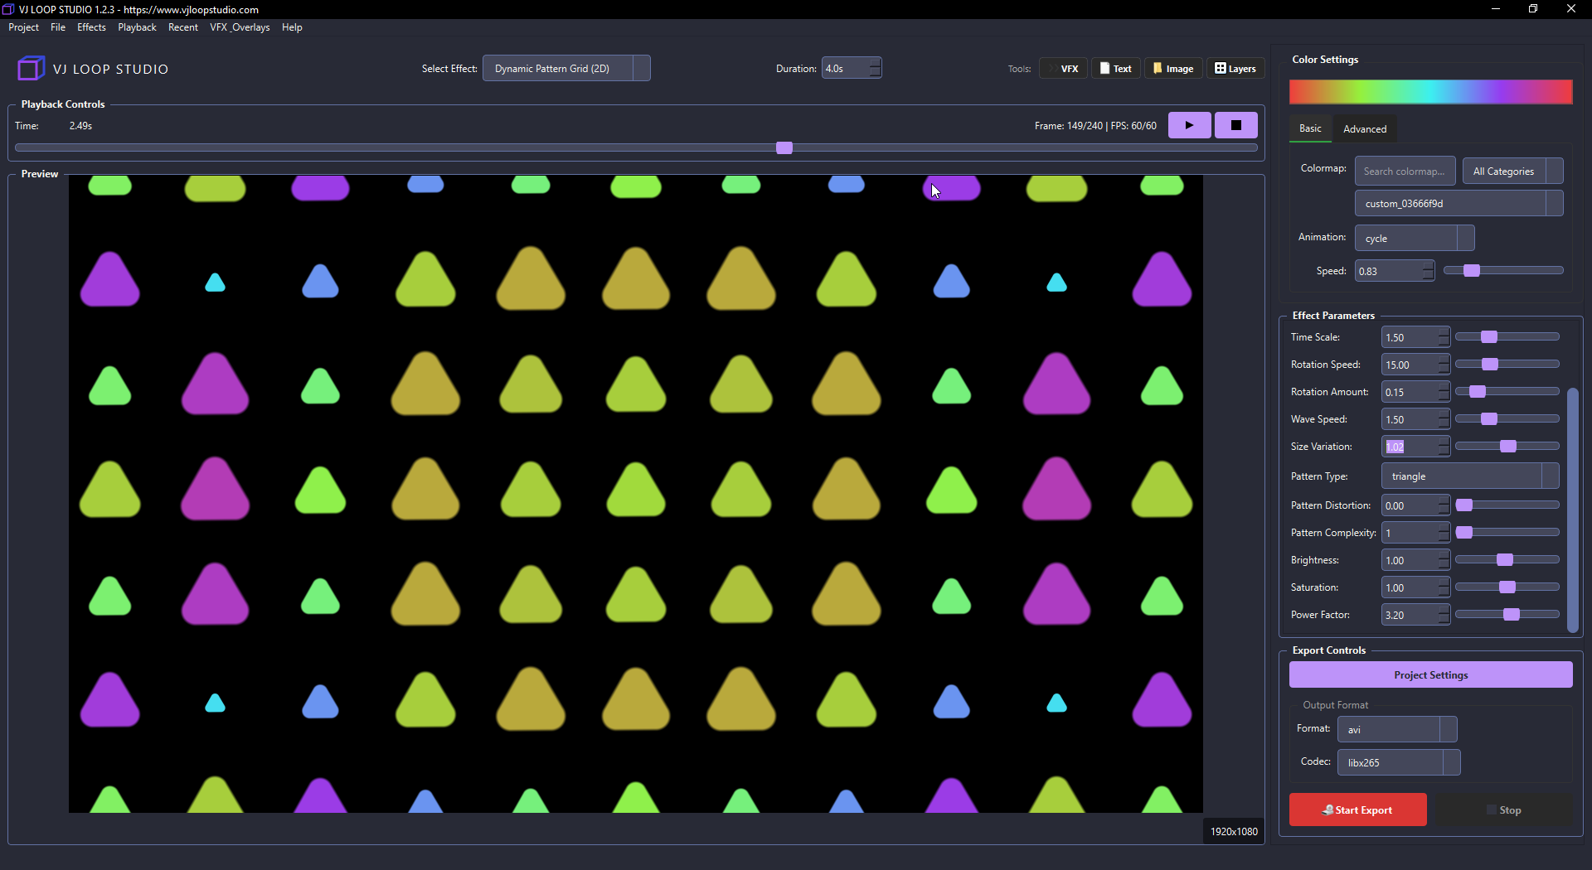Open the Pattern Type triangle dropdown
Screen dimensions: 1592x870
[1470, 476]
